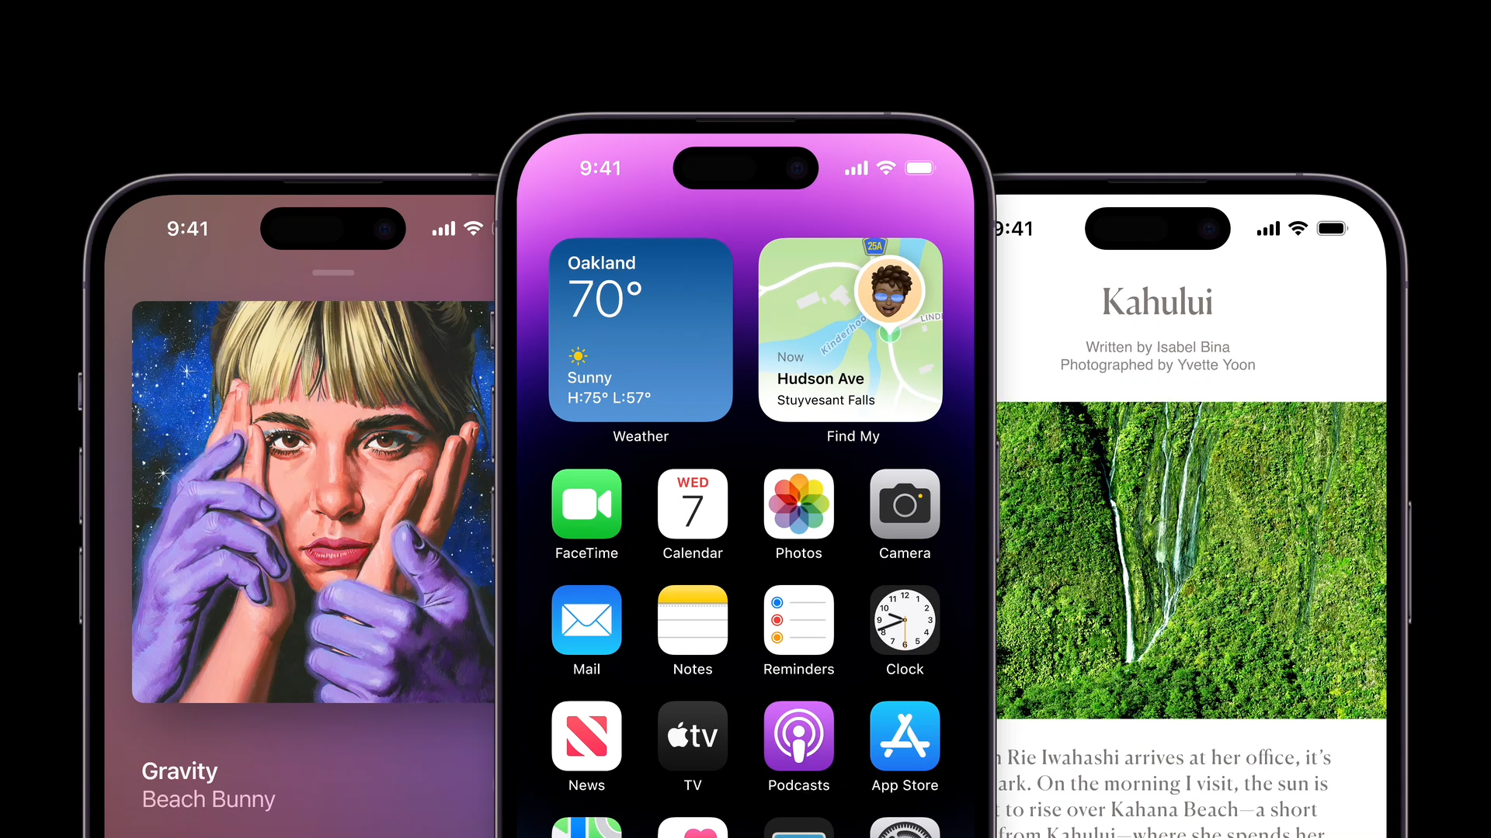This screenshot has width=1491, height=838.
Task: Open the Mail app
Action: [x=586, y=619]
